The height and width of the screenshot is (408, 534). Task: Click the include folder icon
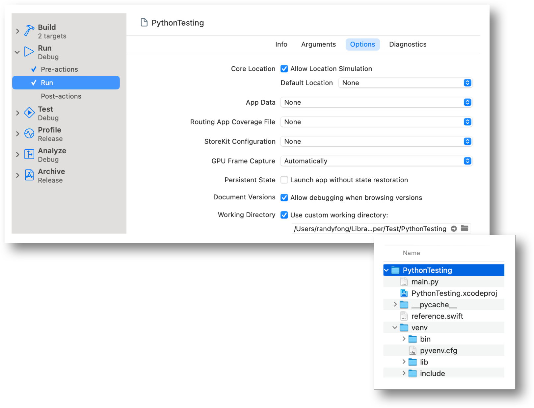tap(413, 373)
